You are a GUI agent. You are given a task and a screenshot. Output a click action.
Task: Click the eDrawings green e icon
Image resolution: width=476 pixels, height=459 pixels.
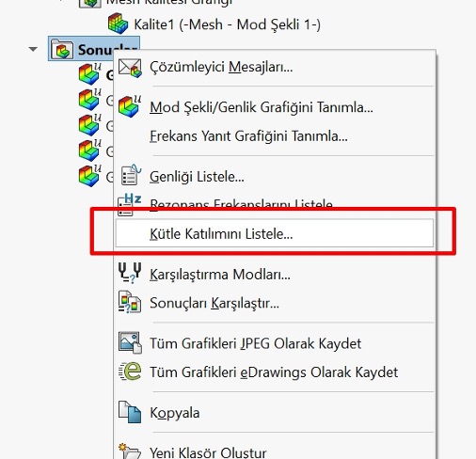coord(130,372)
